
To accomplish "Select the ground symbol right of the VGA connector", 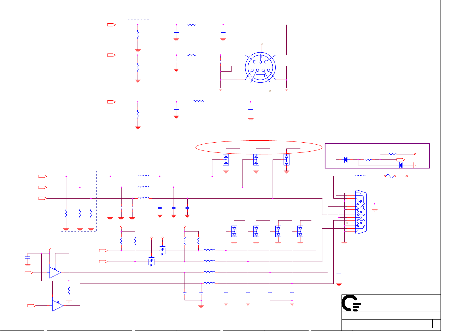I will click(375, 210).
